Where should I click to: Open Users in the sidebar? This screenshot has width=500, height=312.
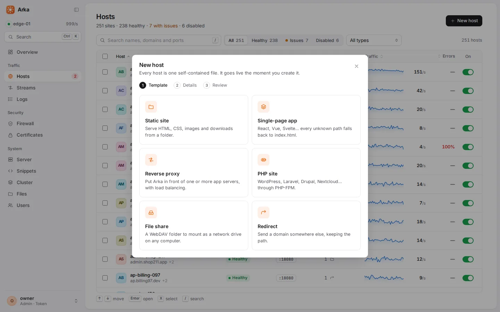coord(43,205)
